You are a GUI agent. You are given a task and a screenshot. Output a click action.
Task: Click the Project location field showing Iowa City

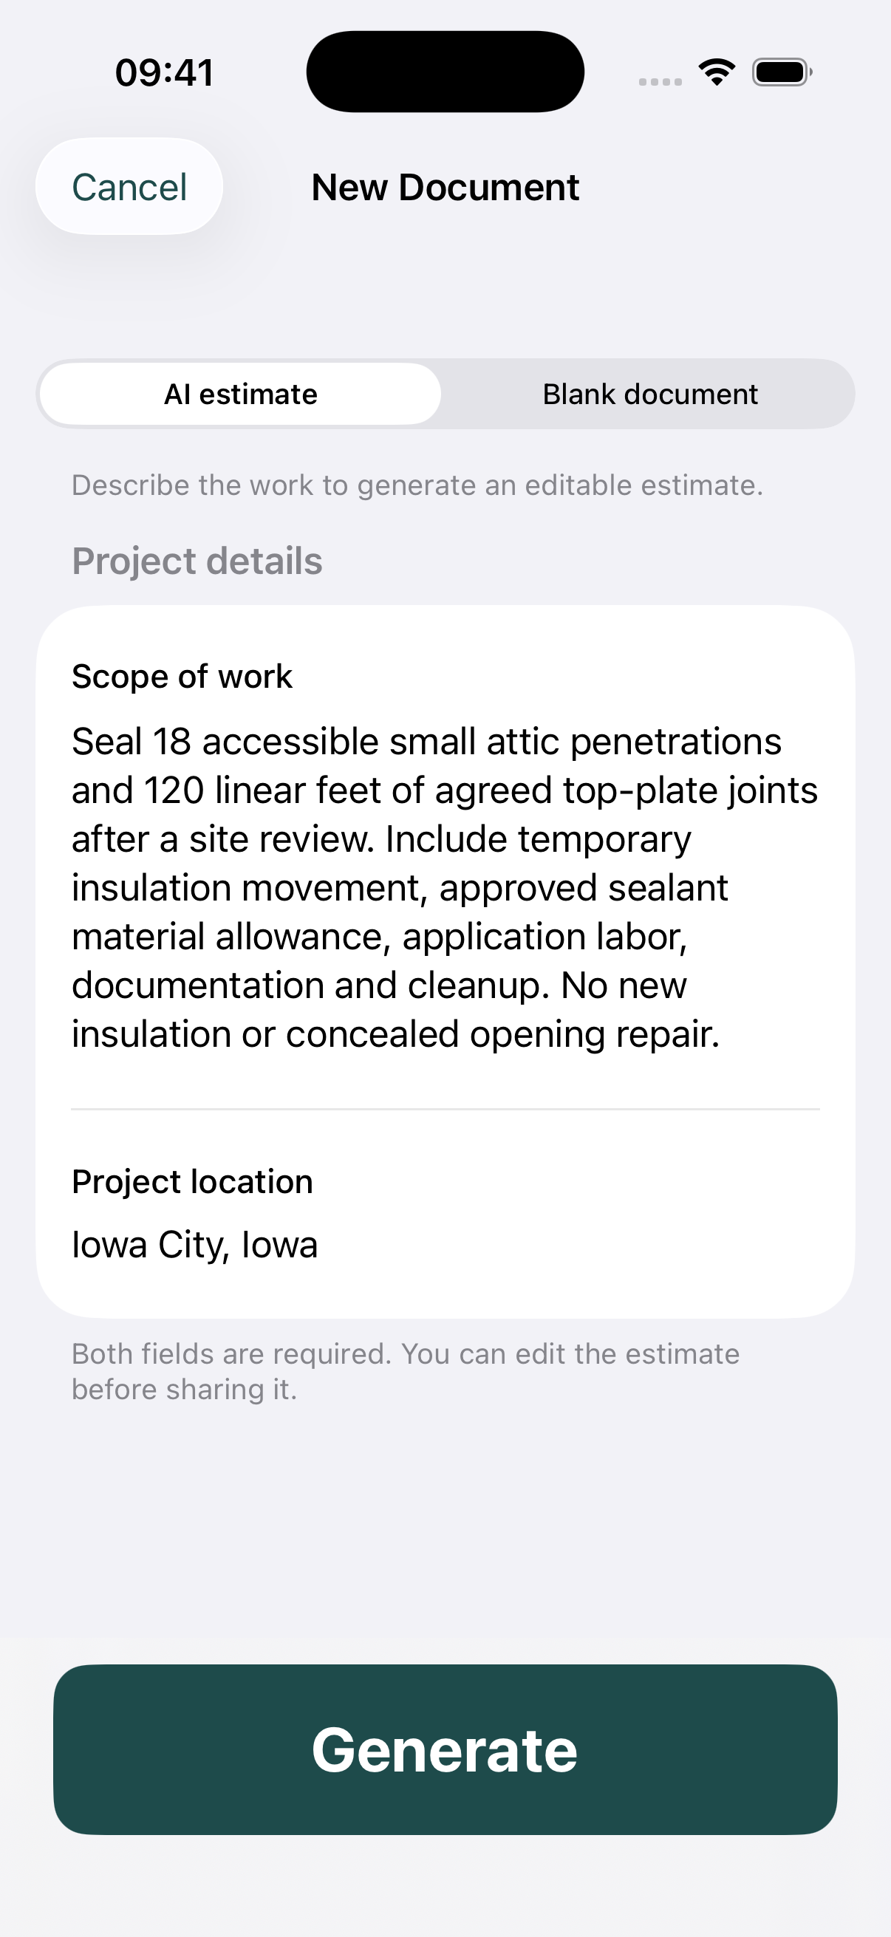(x=445, y=1245)
